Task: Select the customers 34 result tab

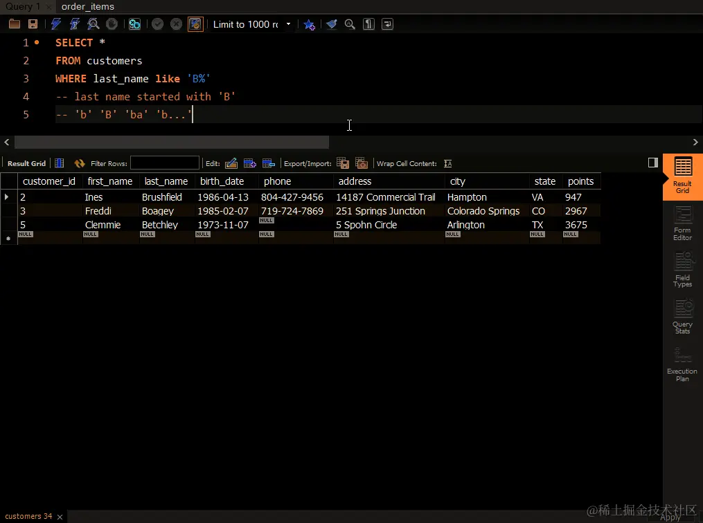Action: pyautogui.click(x=28, y=516)
